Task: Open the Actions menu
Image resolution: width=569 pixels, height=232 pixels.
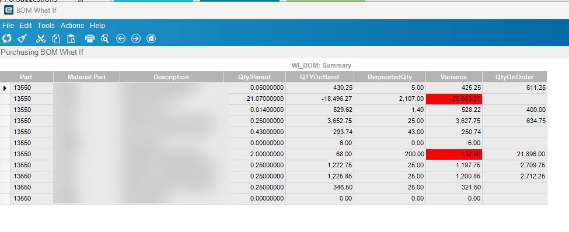Action: point(72,26)
